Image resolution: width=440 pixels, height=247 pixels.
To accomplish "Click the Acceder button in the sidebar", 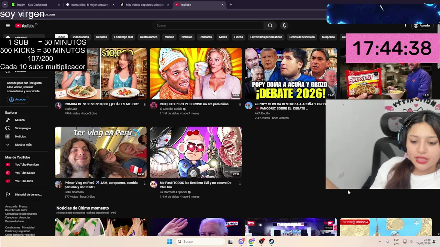I will tap(18, 99).
